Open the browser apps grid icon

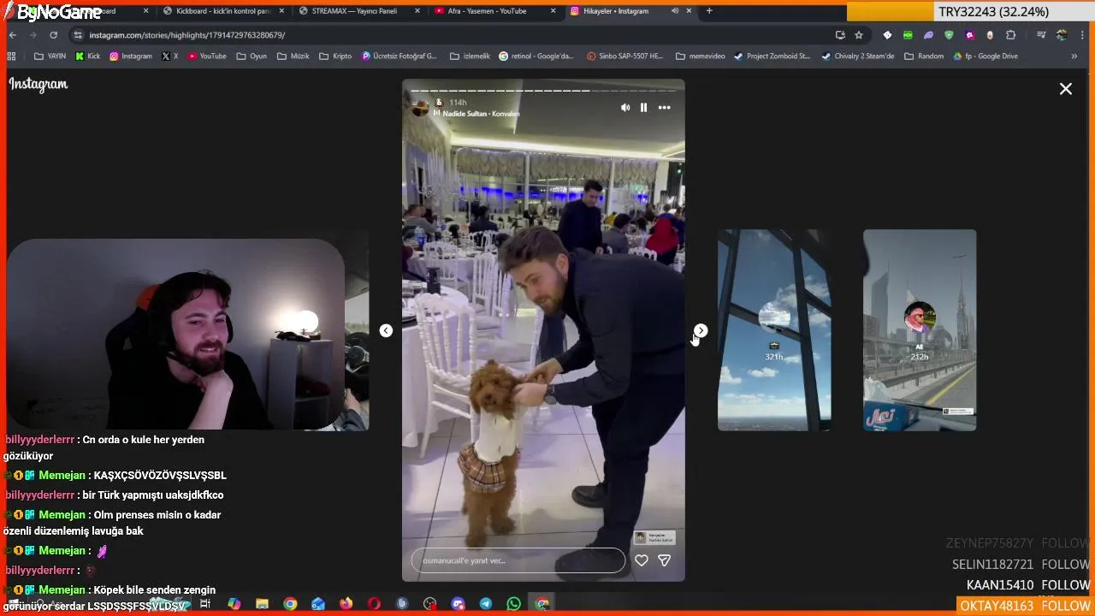(x=11, y=56)
